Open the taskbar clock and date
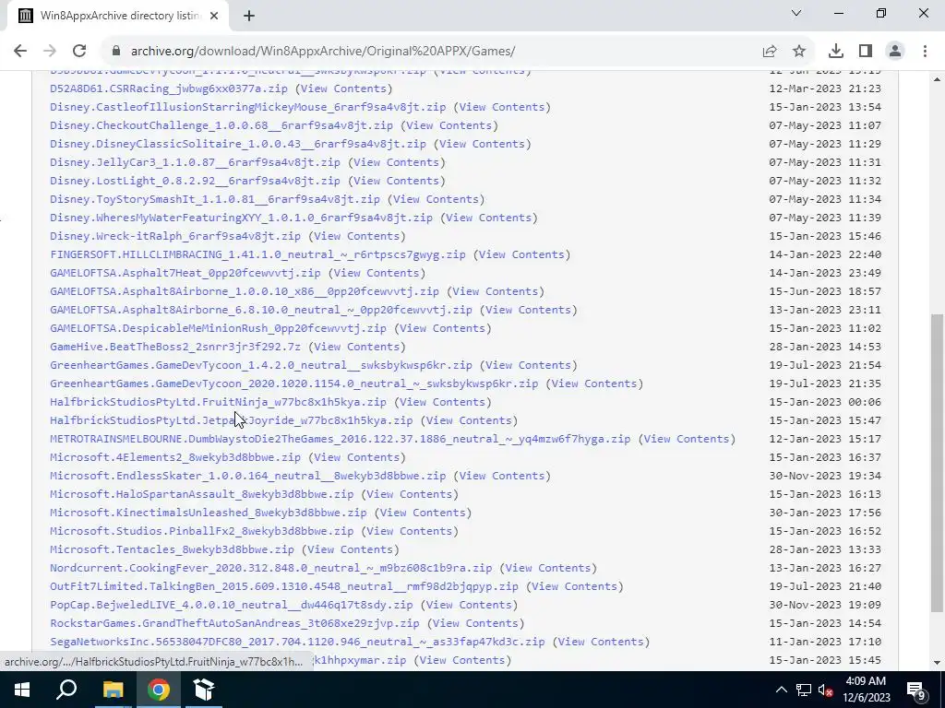Viewport: 945px width, 708px height. pyautogui.click(x=866, y=690)
